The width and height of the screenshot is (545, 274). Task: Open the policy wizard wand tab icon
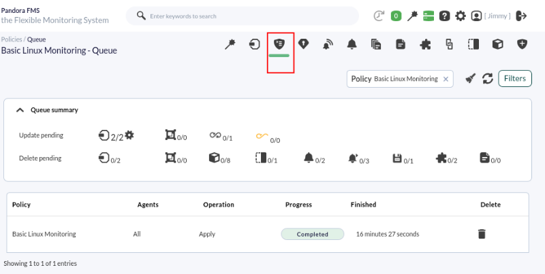tap(230, 44)
